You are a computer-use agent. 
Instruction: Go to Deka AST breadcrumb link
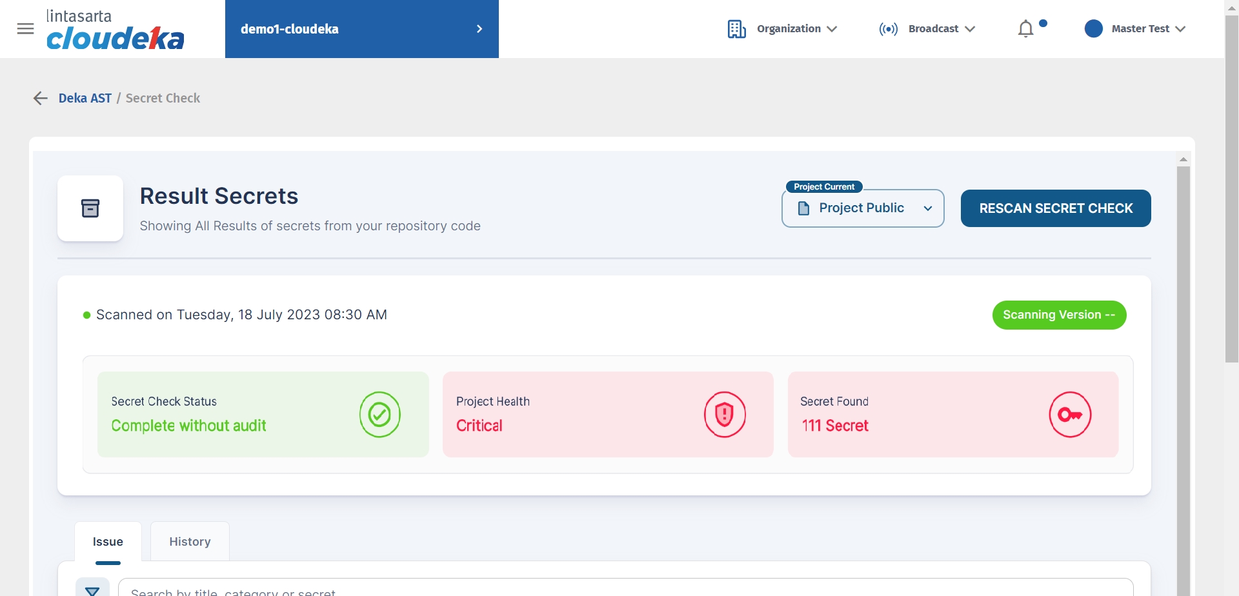point(85,98)
